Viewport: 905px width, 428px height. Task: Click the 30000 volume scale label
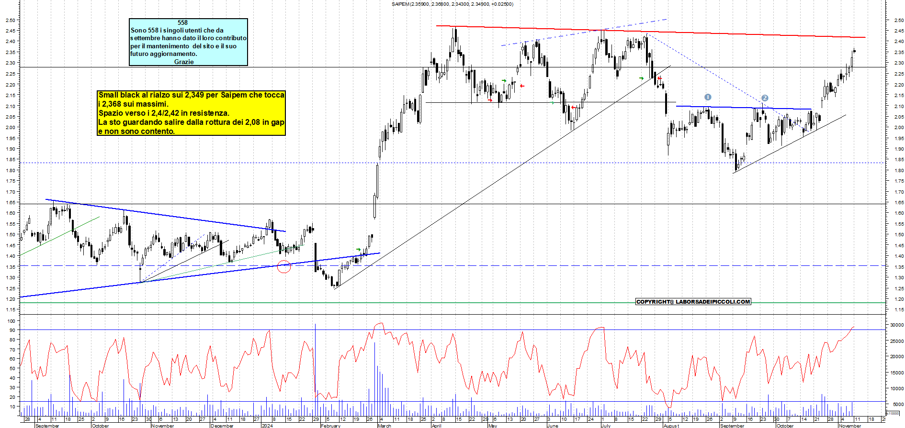[x=897, y=325]
